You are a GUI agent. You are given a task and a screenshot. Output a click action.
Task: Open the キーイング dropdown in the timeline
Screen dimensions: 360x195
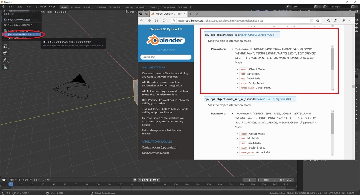(25, 180)
